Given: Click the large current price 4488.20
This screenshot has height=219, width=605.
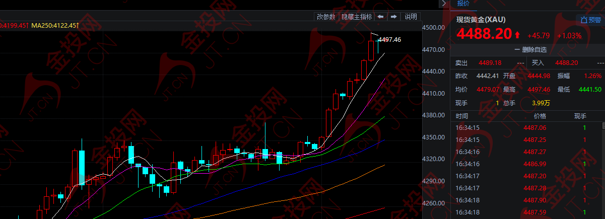Looking at the screenshot, I should [x=484, y=34].
